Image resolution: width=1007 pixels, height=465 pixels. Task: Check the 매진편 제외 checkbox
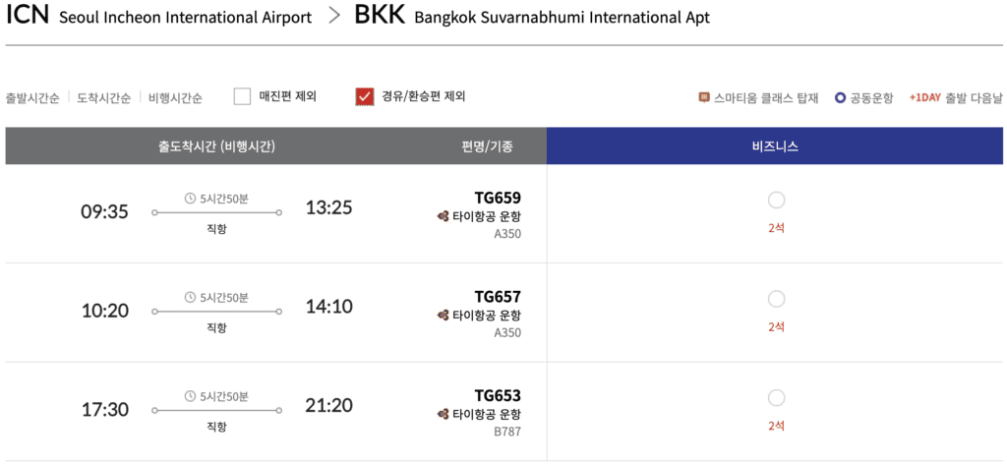[x=242, y=97]
